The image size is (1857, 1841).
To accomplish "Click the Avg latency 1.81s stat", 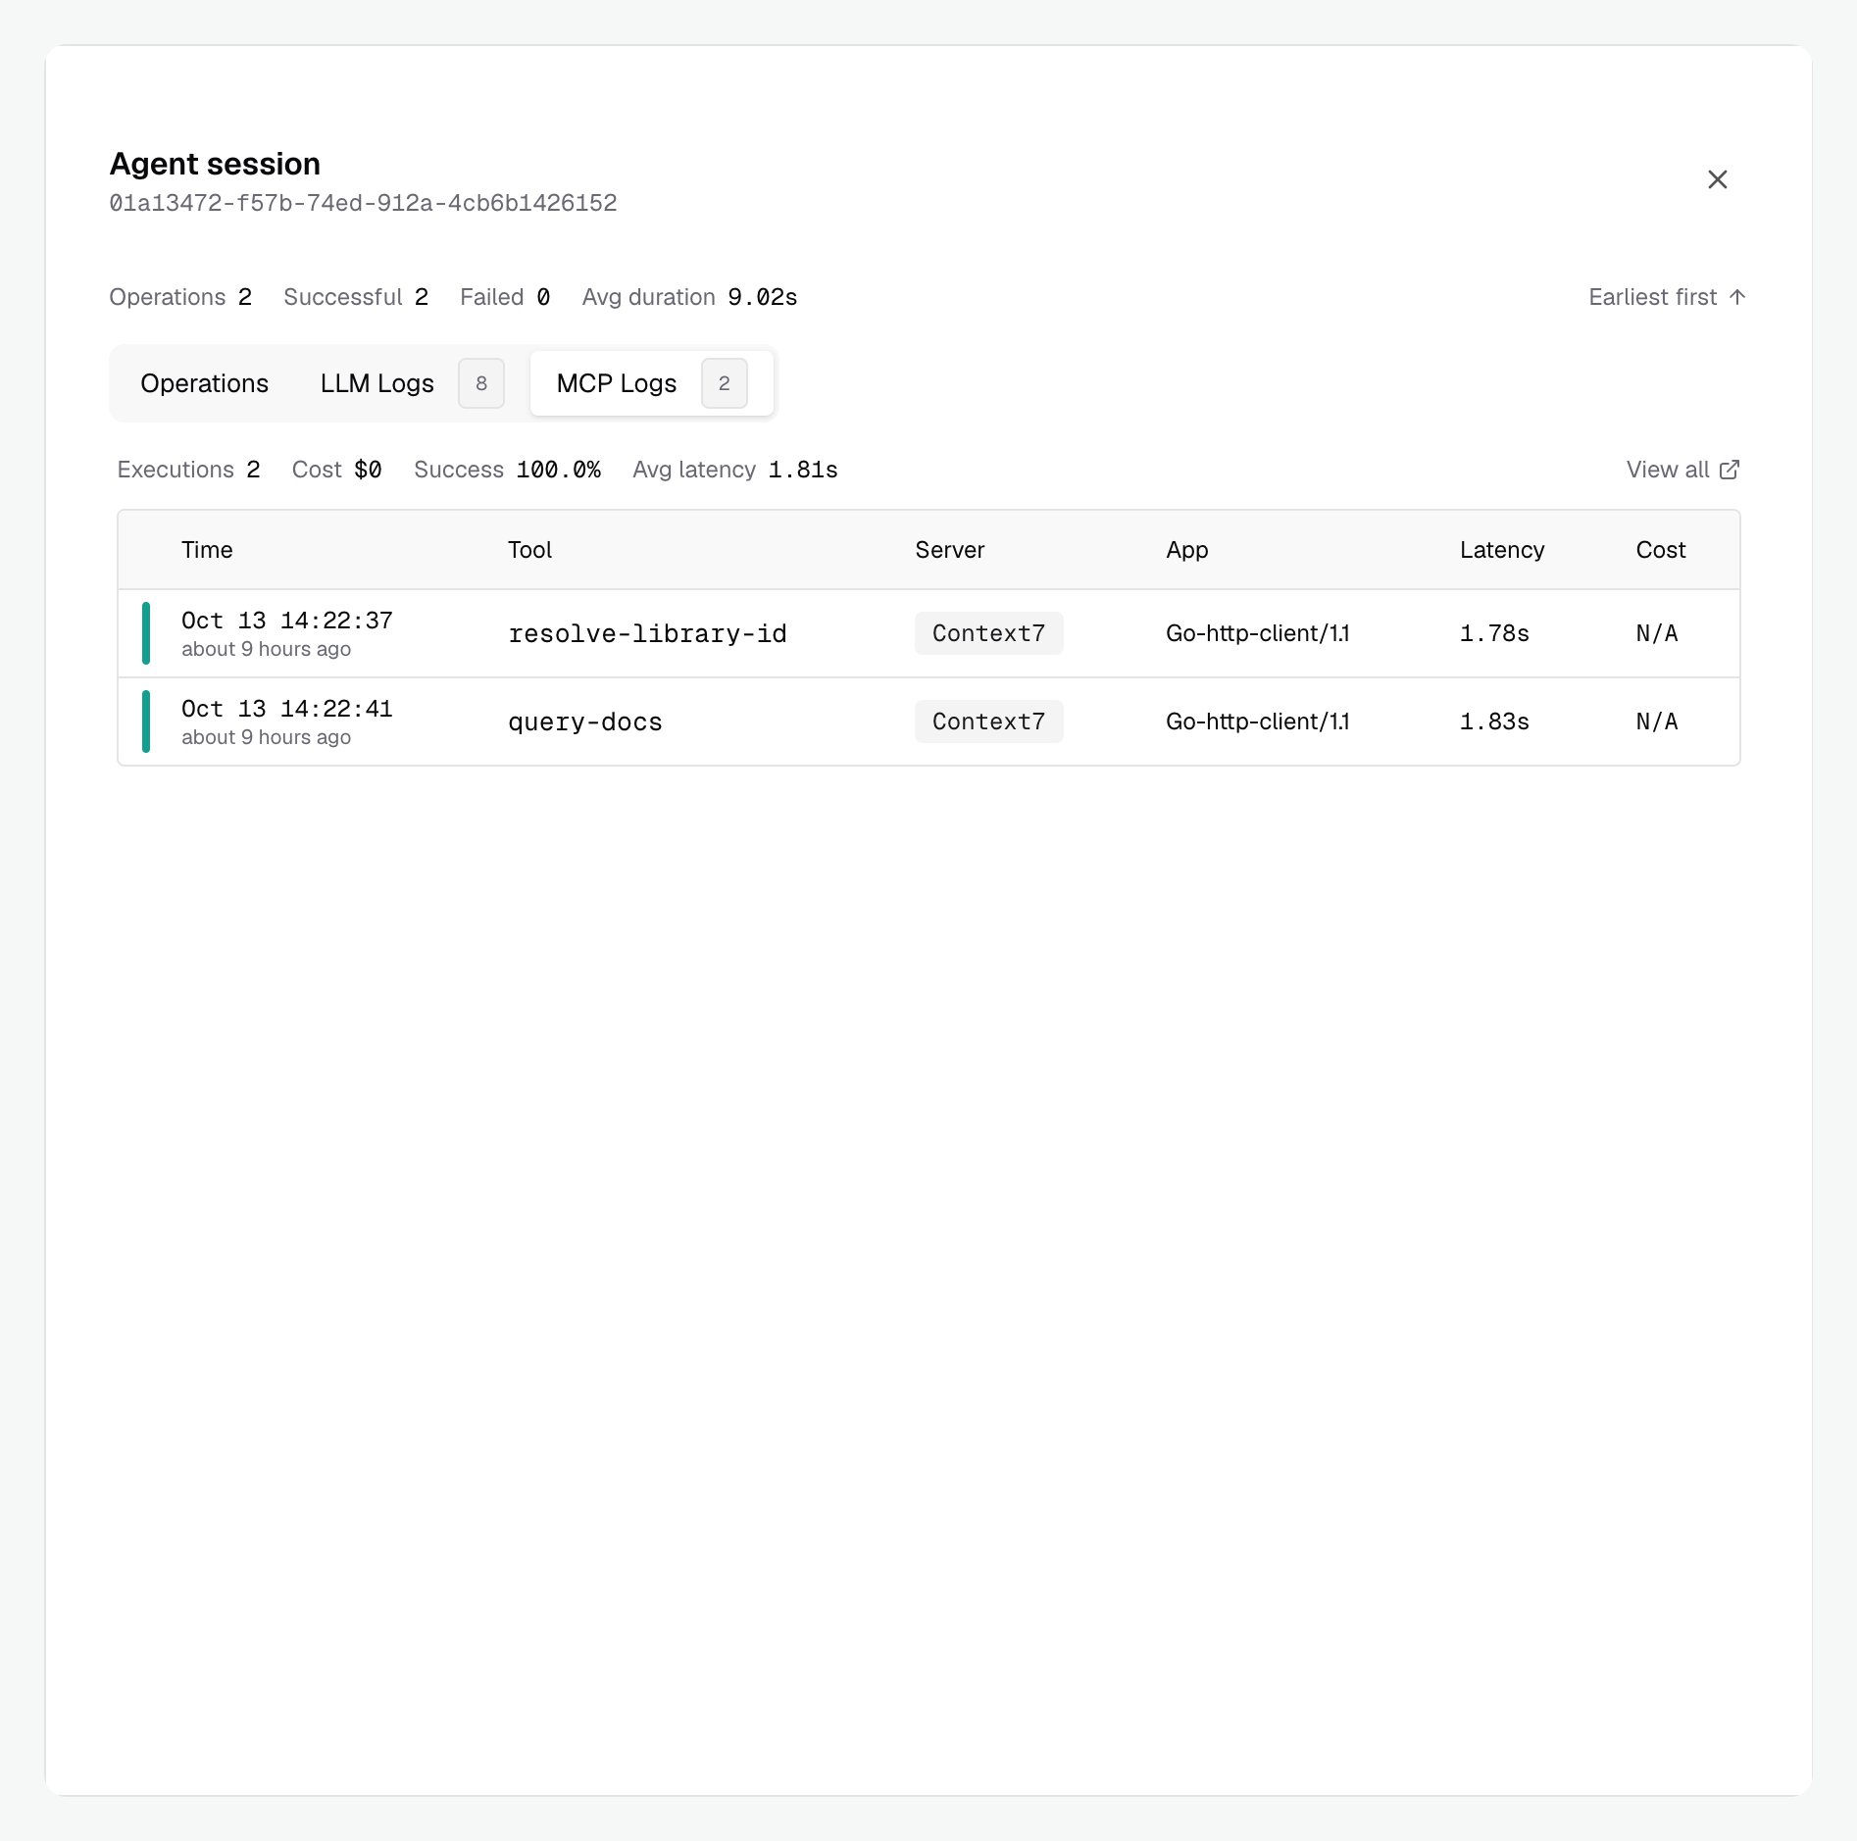I will [x=735, y=470].
